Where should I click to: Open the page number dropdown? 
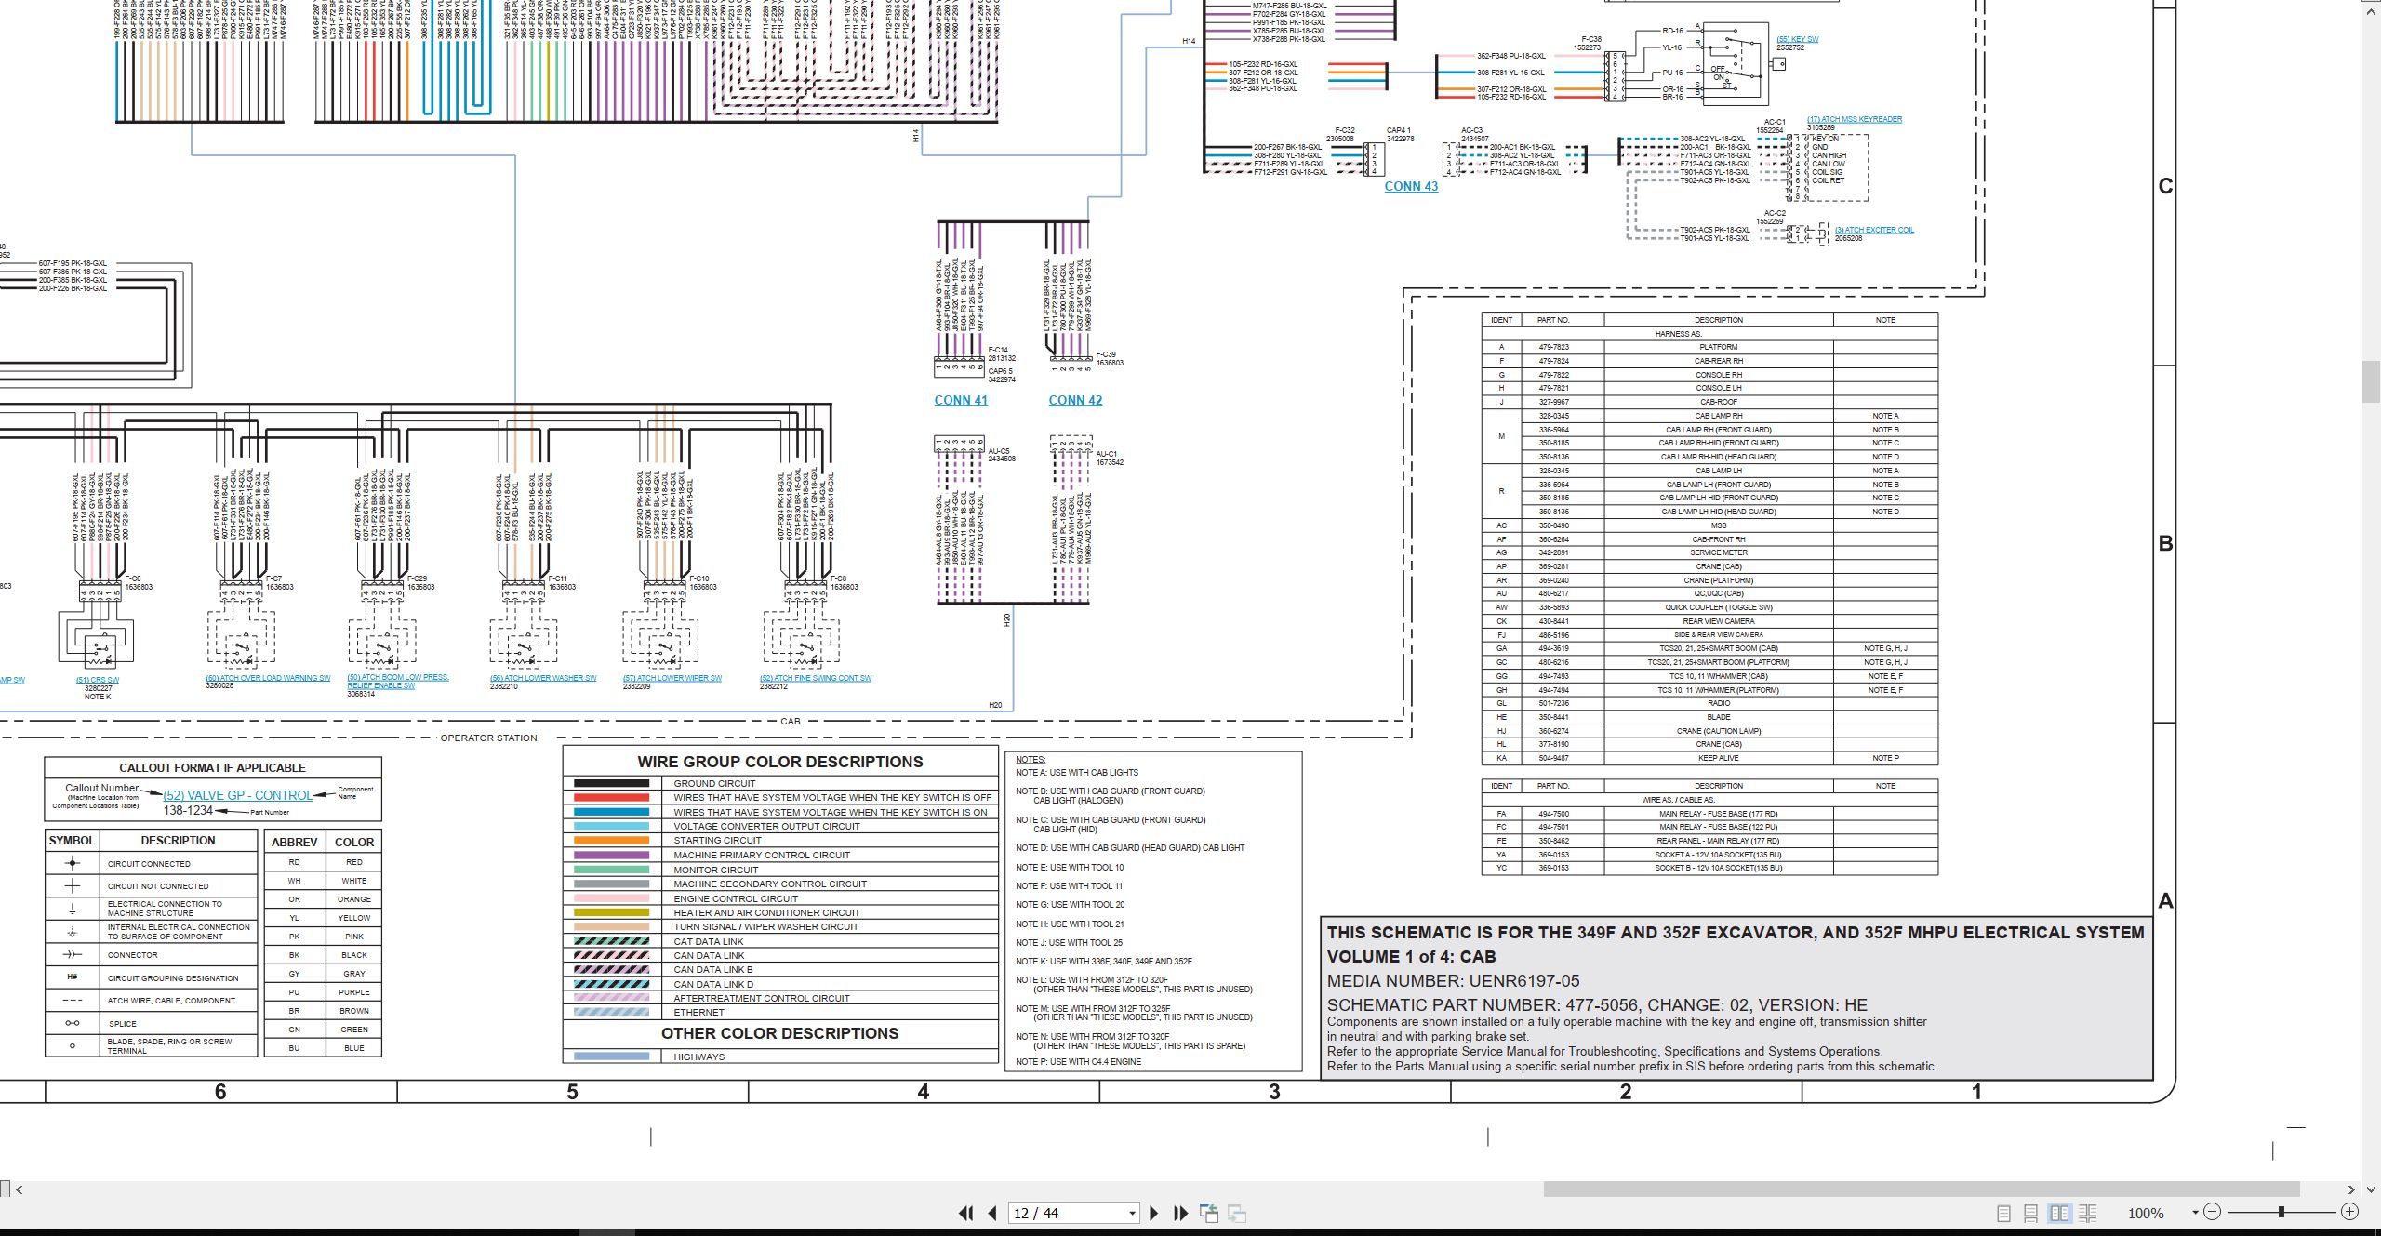(1132, 1213)
